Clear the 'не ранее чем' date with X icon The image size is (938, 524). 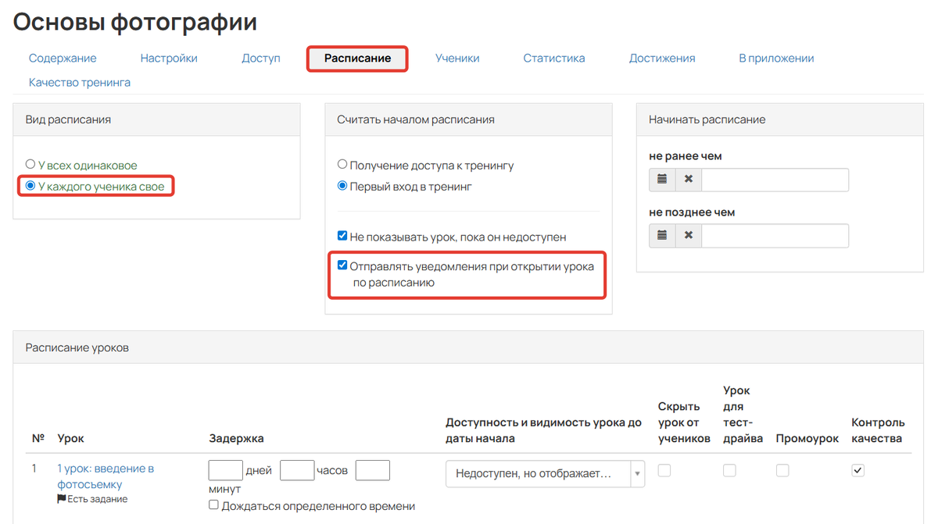click(x=689, y=180)
